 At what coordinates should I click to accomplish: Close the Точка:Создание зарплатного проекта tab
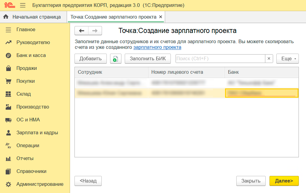[x=161, y=17]
